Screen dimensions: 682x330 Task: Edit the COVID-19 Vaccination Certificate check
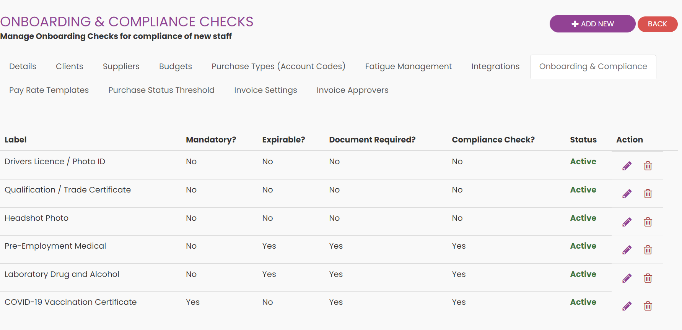[627, 306]
